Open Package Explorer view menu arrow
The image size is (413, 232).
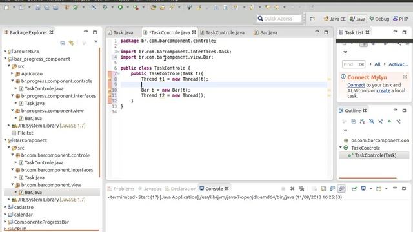pos(96,41)
